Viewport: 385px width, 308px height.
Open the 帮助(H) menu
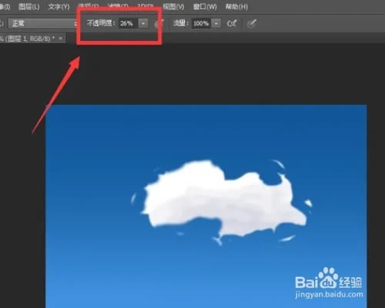click(236, 7)
